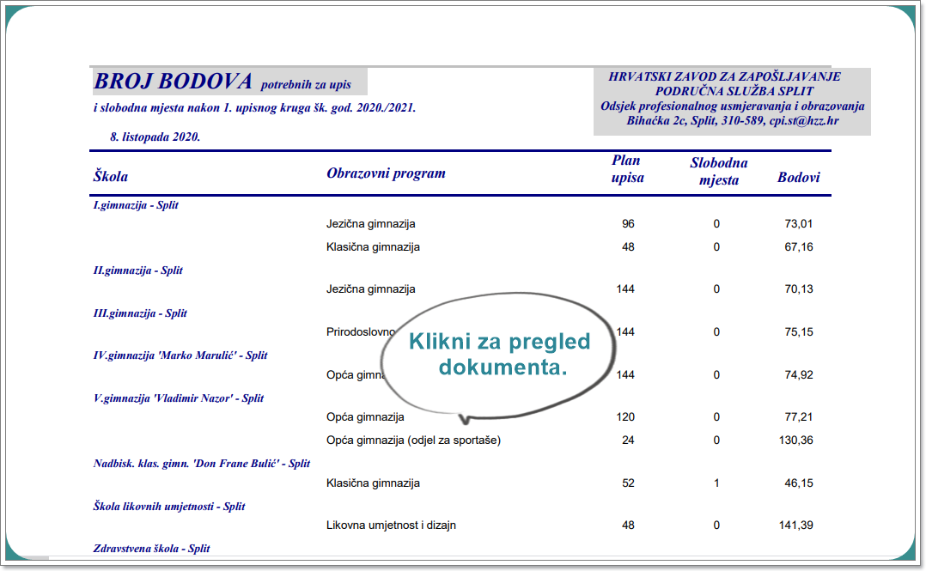Image resolution: width=926 pixels, height=571 pixels.
Task: Click the points value "73,01"
Action: 799,224
